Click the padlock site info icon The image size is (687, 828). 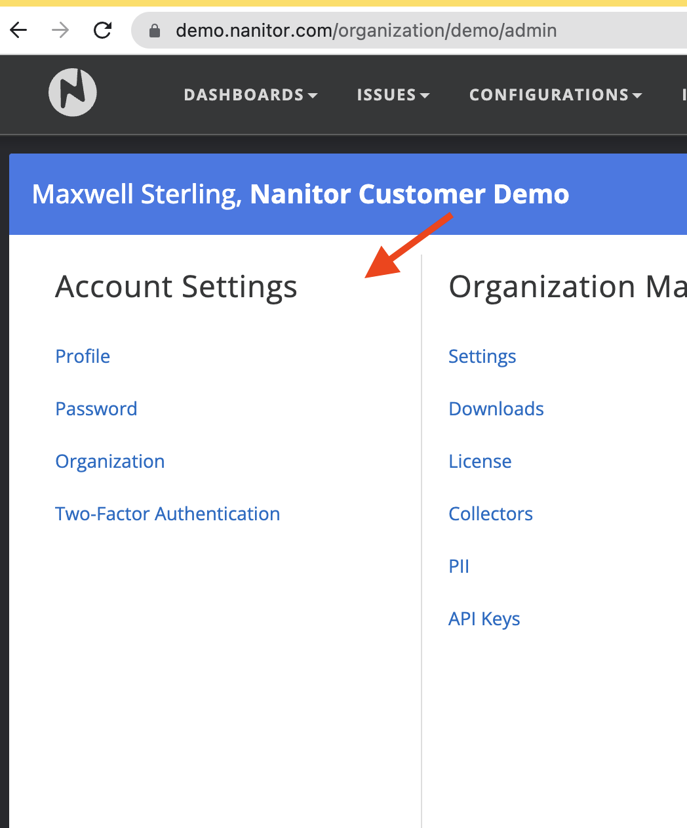(x=155, y=31)
